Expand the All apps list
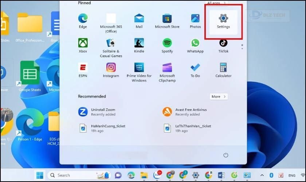The image size is (306, 182). point(216,3)
